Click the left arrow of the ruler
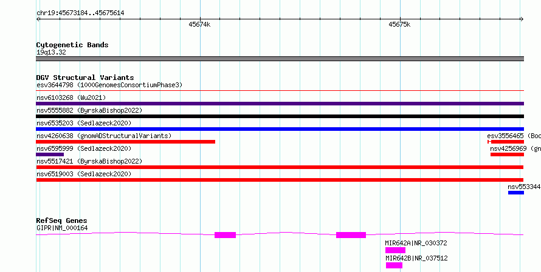Viewport: 541px width, 272px height. (38, 19)
